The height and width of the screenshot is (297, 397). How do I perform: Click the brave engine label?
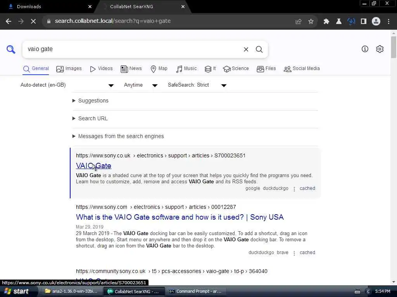283,253
